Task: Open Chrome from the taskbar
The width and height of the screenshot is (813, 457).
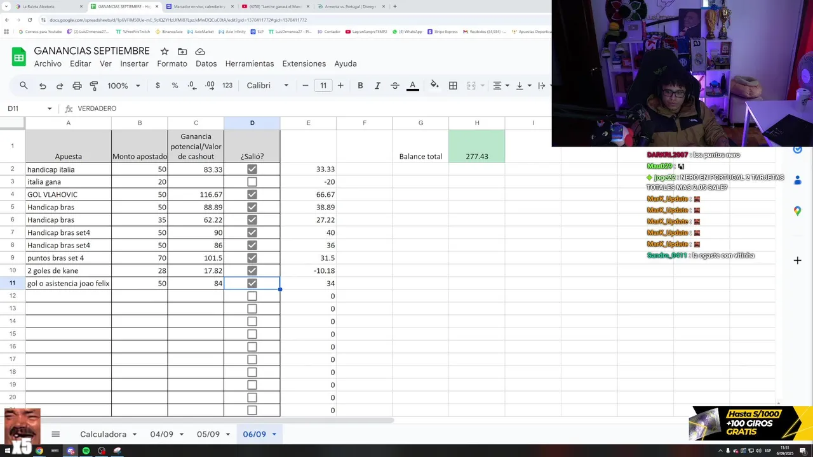Action: (39, 451)
